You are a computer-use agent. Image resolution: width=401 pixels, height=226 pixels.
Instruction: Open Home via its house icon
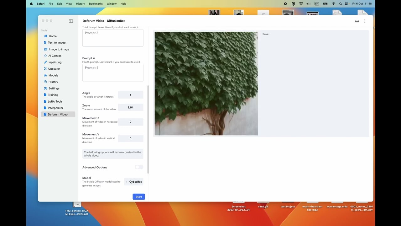(45, 36)
